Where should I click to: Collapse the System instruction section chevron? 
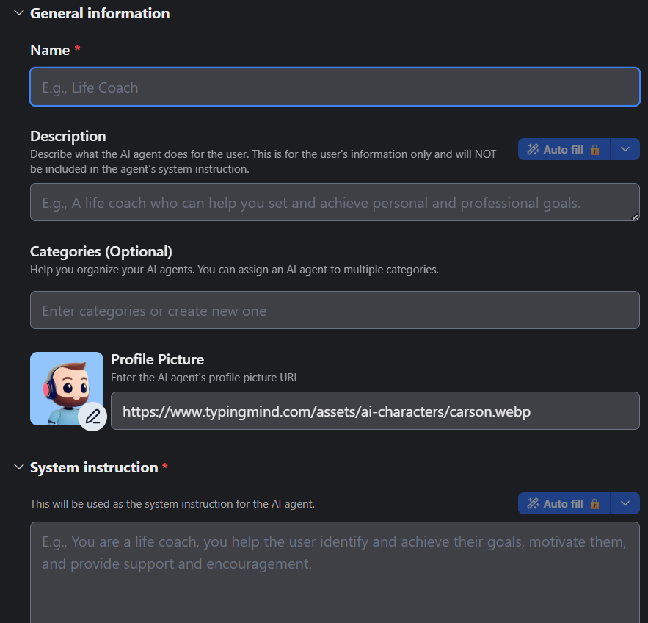[19, 467]
